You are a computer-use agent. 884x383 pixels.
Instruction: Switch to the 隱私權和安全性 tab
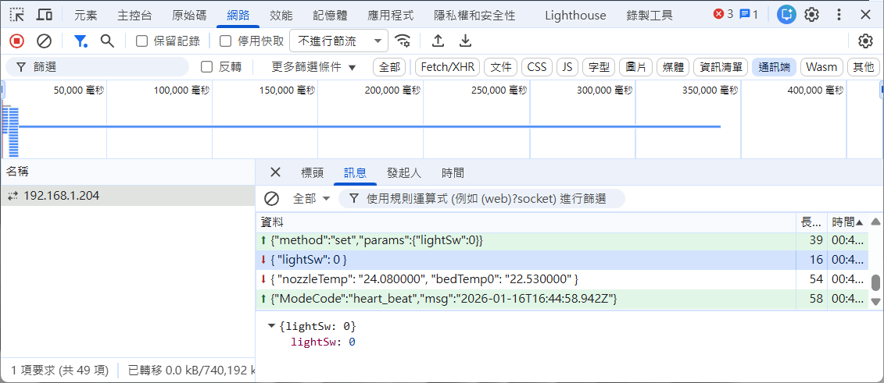pos(474,15)
